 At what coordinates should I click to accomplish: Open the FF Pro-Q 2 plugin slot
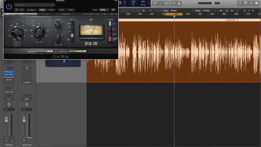point(9,72)
